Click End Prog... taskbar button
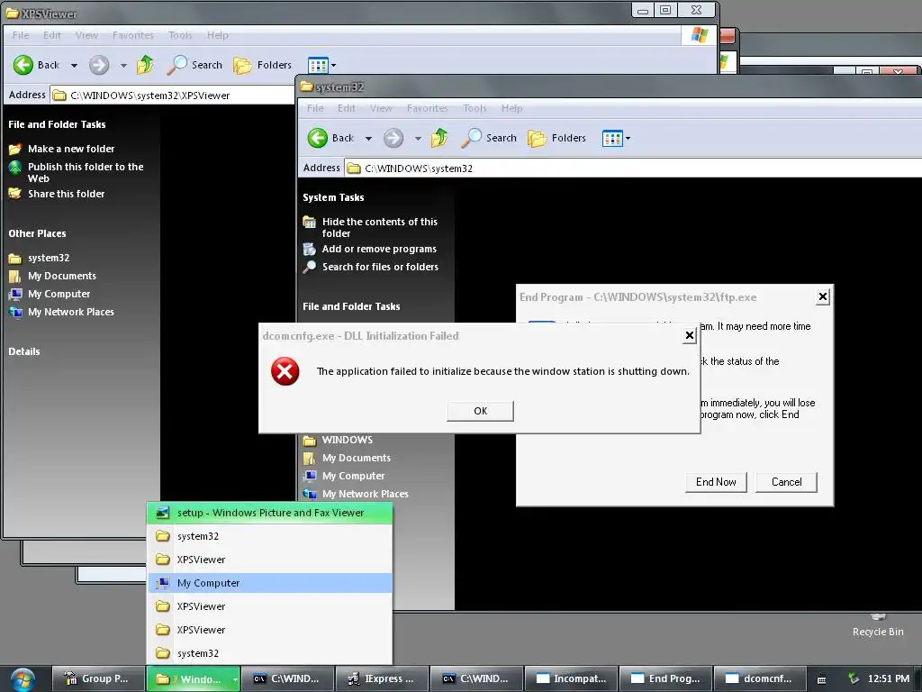 tap(665, 678)
